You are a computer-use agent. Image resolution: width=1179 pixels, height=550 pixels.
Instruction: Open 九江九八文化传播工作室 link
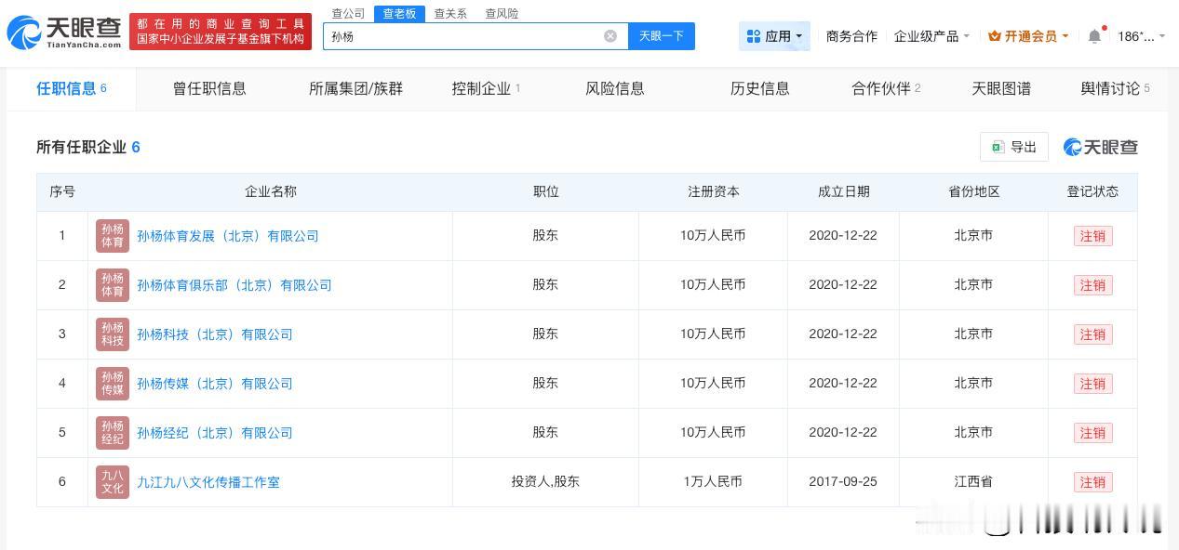point(208,482)
